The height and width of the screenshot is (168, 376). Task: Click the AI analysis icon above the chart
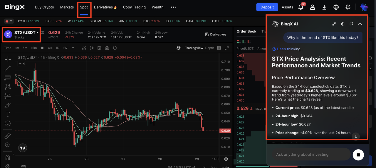178,48
